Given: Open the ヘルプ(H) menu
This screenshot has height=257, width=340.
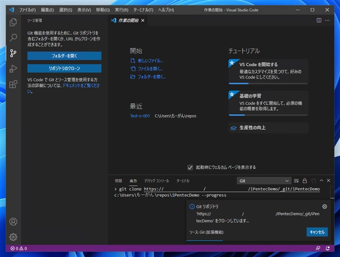Looking at the screenshot, I should point(166,10).
